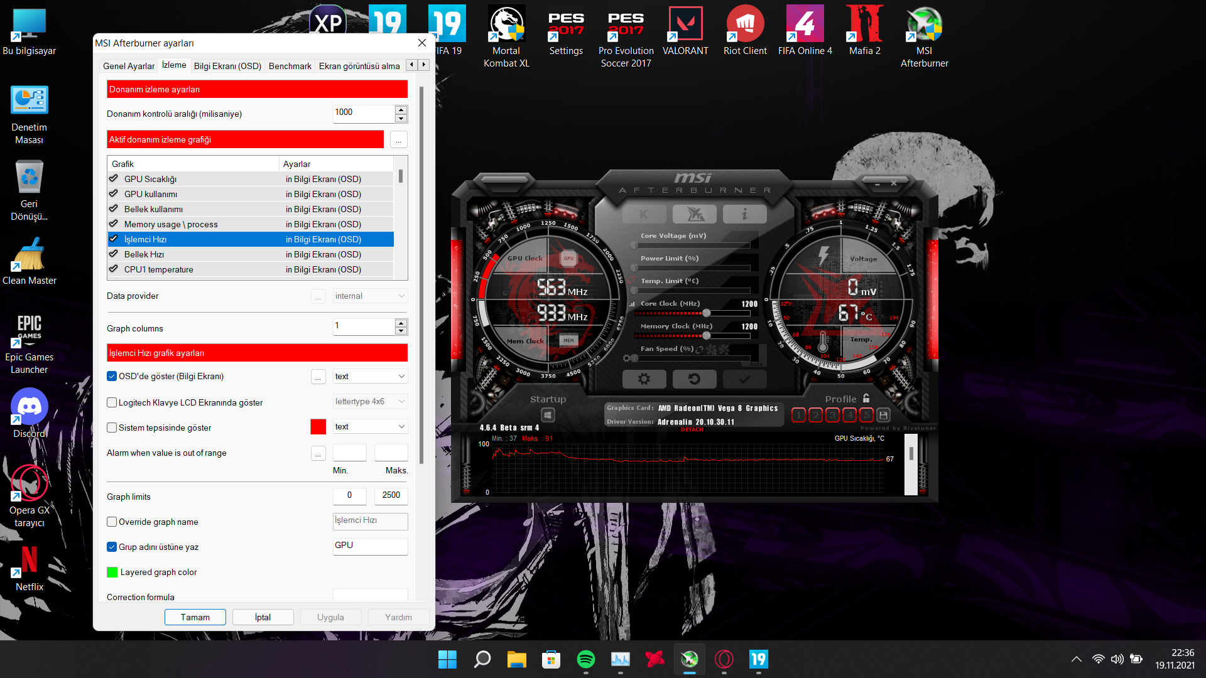Click the Uygula button

click(330, 617)
